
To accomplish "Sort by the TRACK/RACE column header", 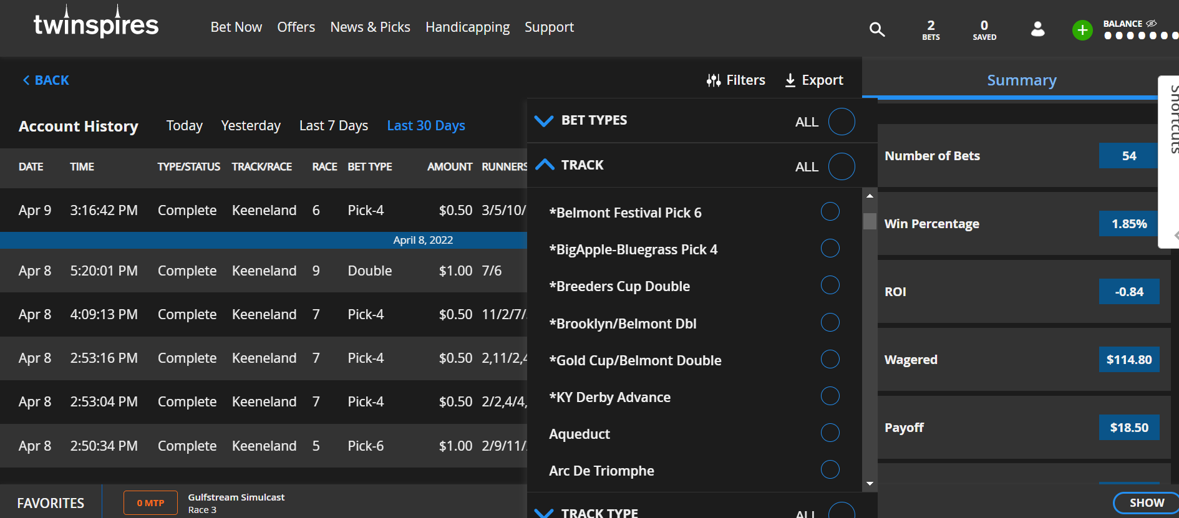I will click(262, 167).
